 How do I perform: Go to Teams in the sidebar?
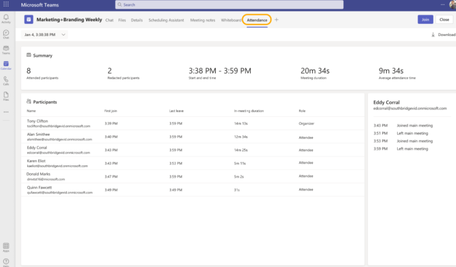click(x=6, y=49)
